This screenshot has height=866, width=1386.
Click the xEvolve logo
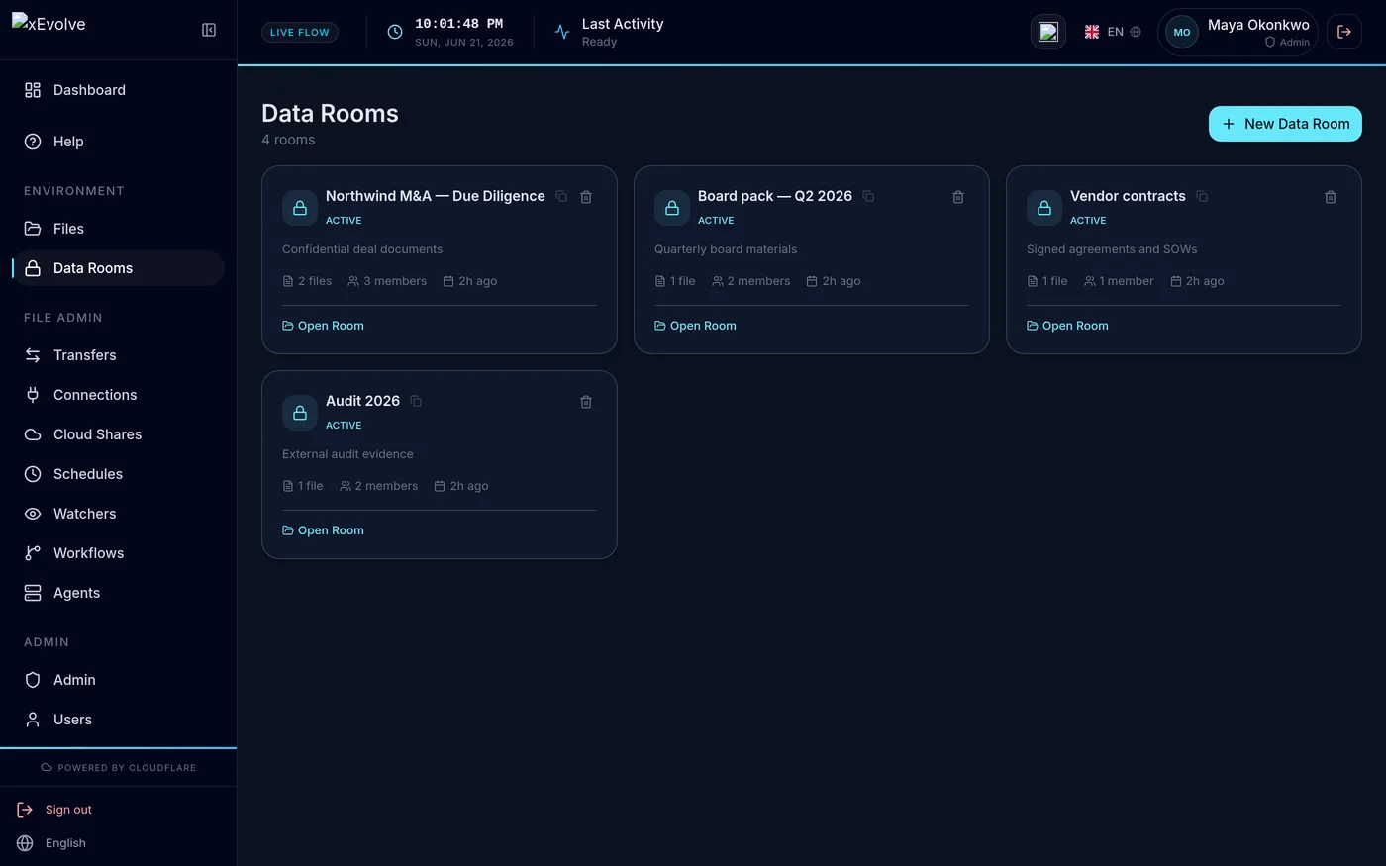coord(49,24)
